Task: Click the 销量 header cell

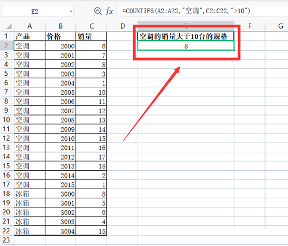Action: point(92,36)
